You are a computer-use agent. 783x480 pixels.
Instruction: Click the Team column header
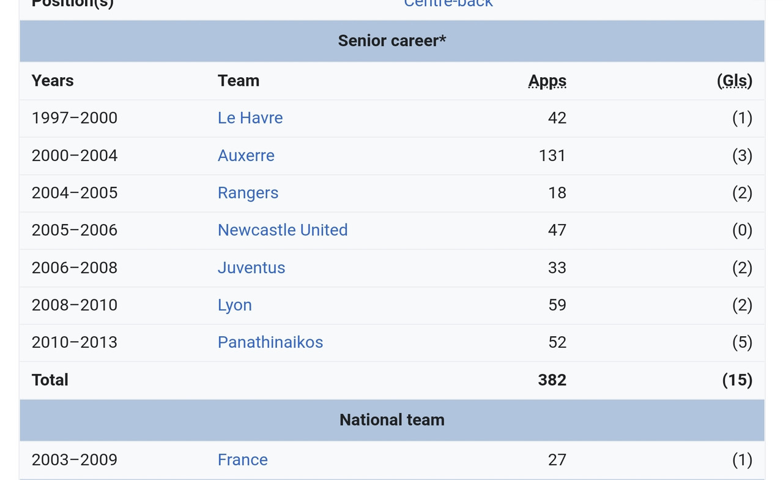click(238, 81)
